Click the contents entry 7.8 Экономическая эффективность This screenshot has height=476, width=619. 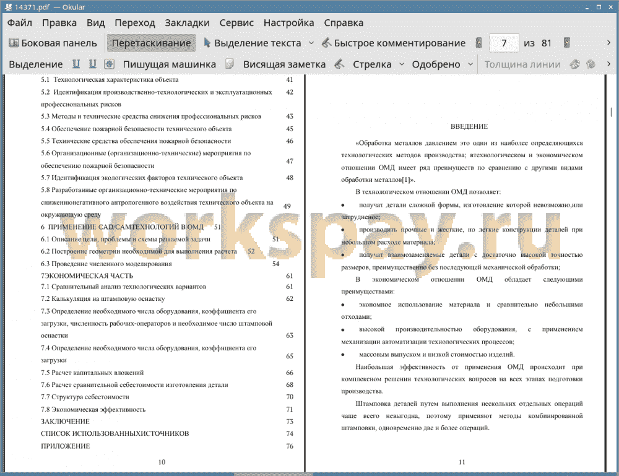(x=93, y=409)
